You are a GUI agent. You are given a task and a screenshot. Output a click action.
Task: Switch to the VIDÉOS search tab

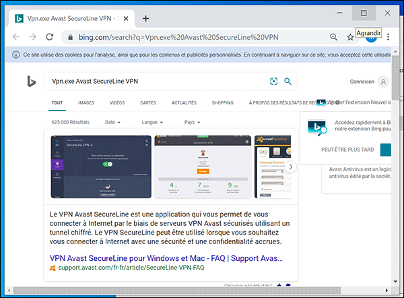point(117,103)
